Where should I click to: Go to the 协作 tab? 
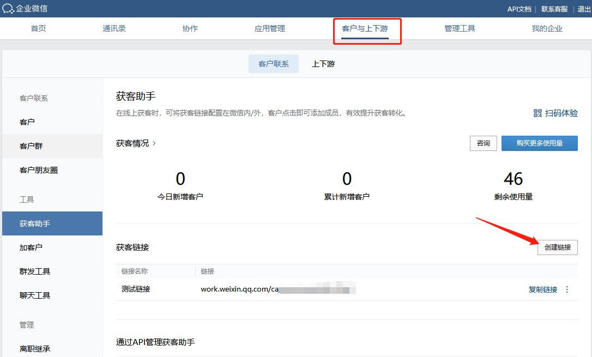pyautogui.click(x=190, y=28)
